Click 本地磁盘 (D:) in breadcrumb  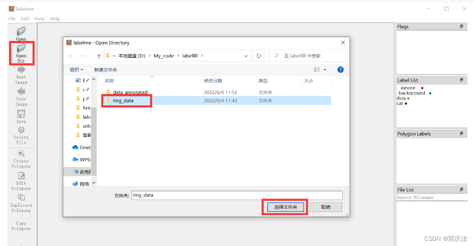click(x=132, y=56)
